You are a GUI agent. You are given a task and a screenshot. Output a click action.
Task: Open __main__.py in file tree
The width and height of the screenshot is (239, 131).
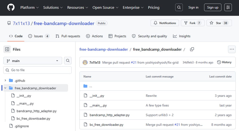click(25, 103)
